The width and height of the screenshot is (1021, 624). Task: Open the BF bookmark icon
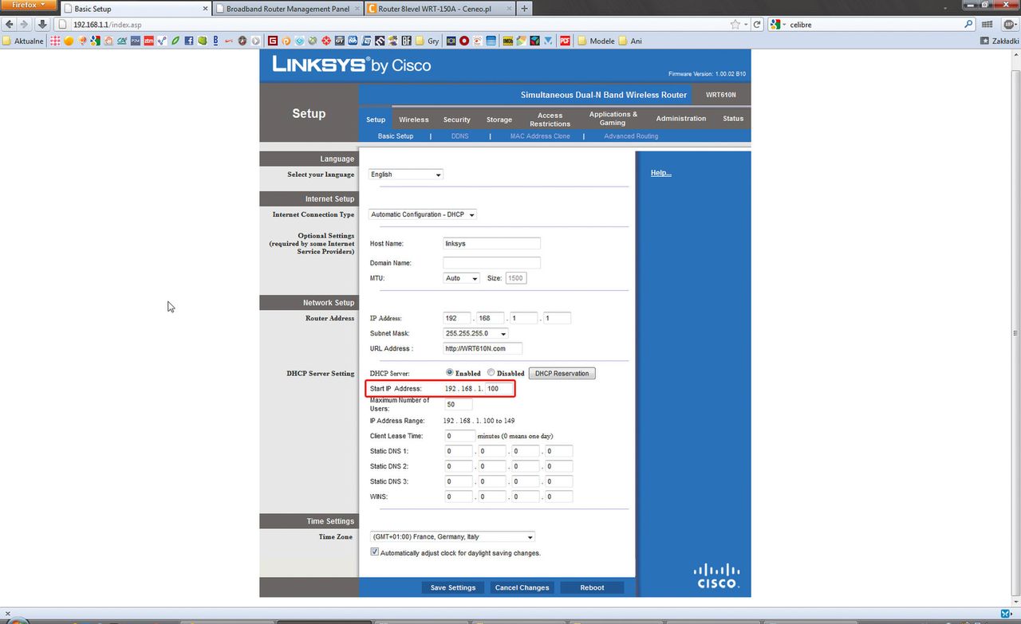[x=406, y=41]
